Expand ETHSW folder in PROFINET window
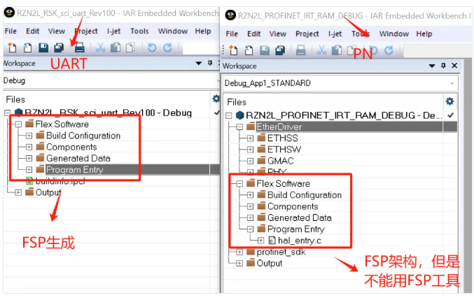The height and width of the screenshot is (300, 474). click(250, 150)
